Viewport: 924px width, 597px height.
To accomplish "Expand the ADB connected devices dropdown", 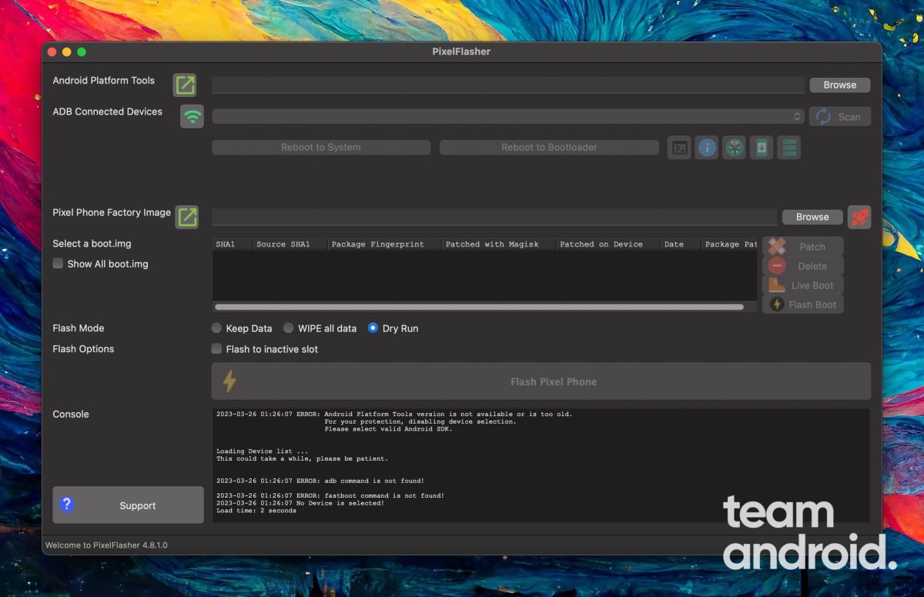I will pos(508,116).
